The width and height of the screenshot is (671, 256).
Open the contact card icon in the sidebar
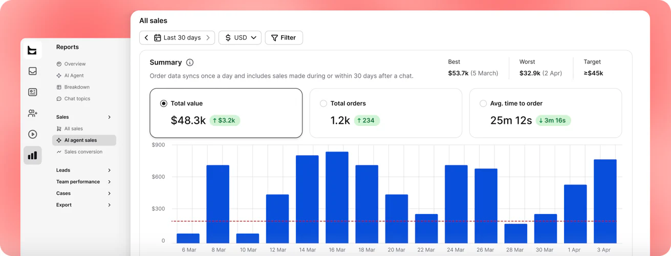(x=32, y=92)
